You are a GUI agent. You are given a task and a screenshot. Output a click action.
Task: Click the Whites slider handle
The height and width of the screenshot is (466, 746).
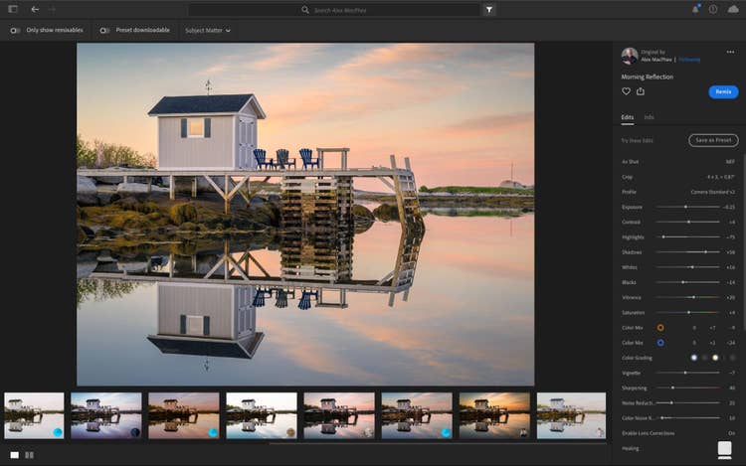(692, 267)
